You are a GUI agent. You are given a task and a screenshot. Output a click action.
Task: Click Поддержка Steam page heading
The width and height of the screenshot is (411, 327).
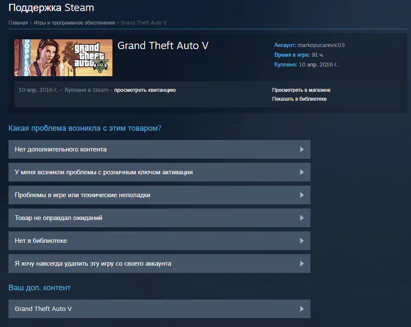(51, 8)
